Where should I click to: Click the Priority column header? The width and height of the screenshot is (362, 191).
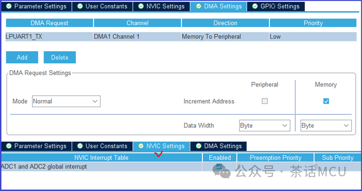coord(313,23)
